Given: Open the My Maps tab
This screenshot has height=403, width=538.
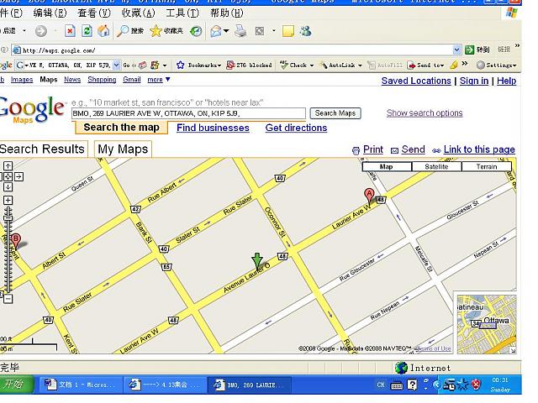Looking at the screenshot, I should coord(123,149).
